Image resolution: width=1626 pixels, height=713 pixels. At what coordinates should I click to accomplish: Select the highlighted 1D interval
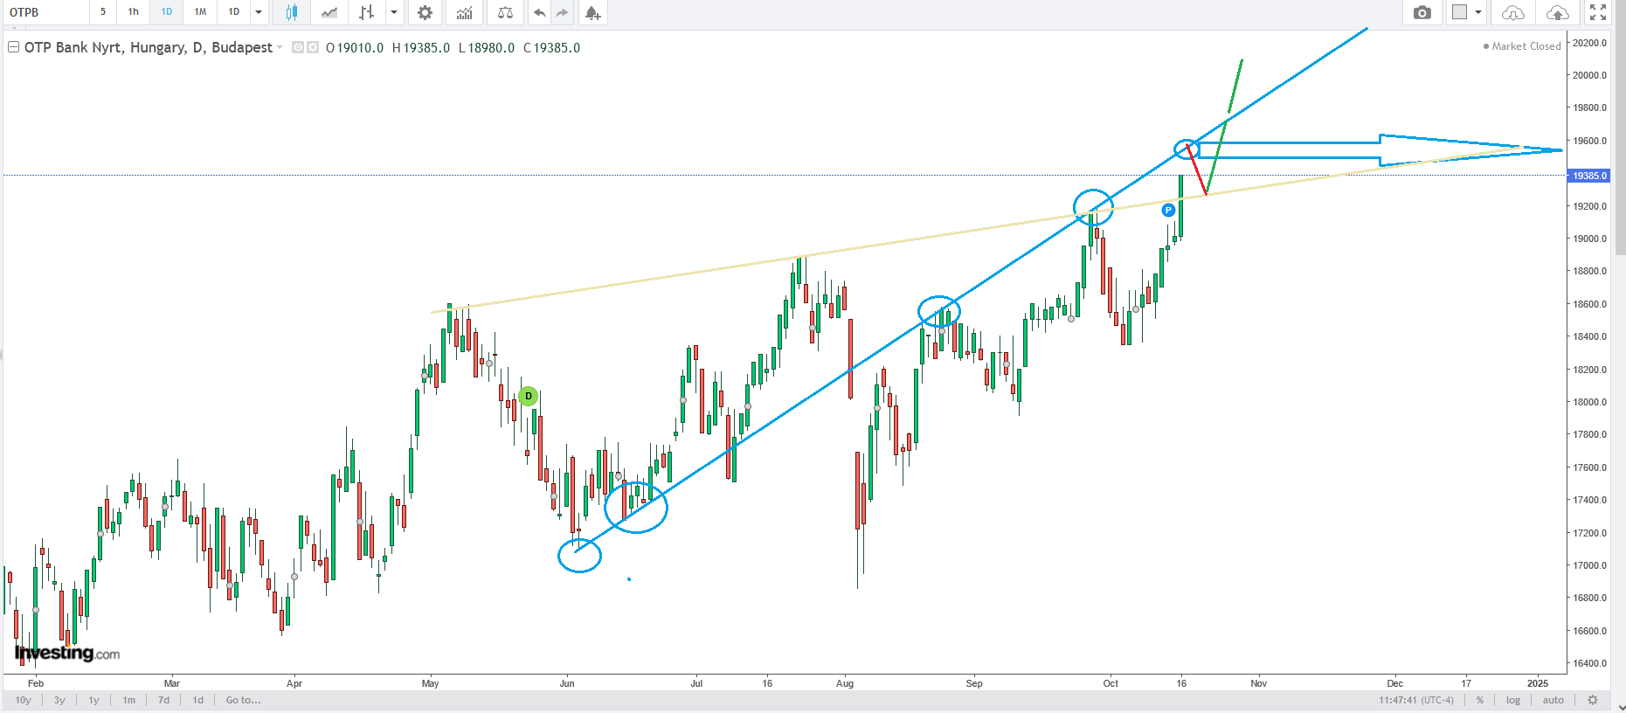(x=167, y=12)
